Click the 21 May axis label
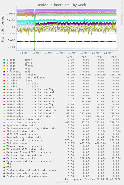The image size is (124, 185). pos(108,53)
